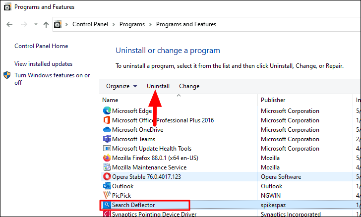This screenshot has height=217, width=361.
Task: Select the Outlook program name
Action: pyautogui.click(x=122, y=186)
